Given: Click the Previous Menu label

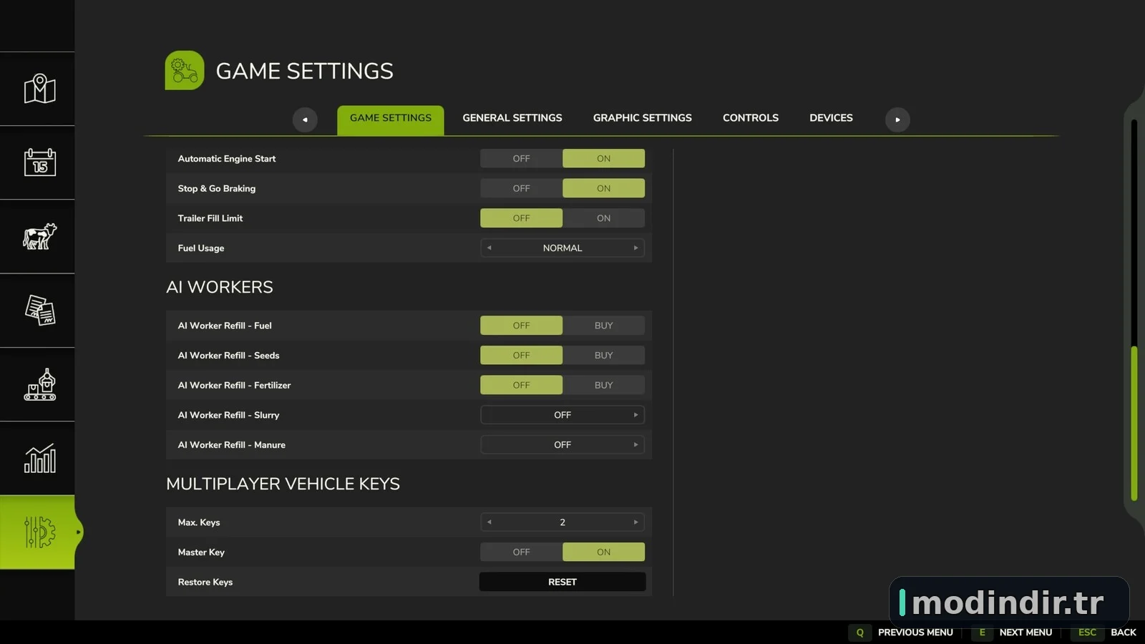Looking at the screenshot, I should [x=915, y=633].
